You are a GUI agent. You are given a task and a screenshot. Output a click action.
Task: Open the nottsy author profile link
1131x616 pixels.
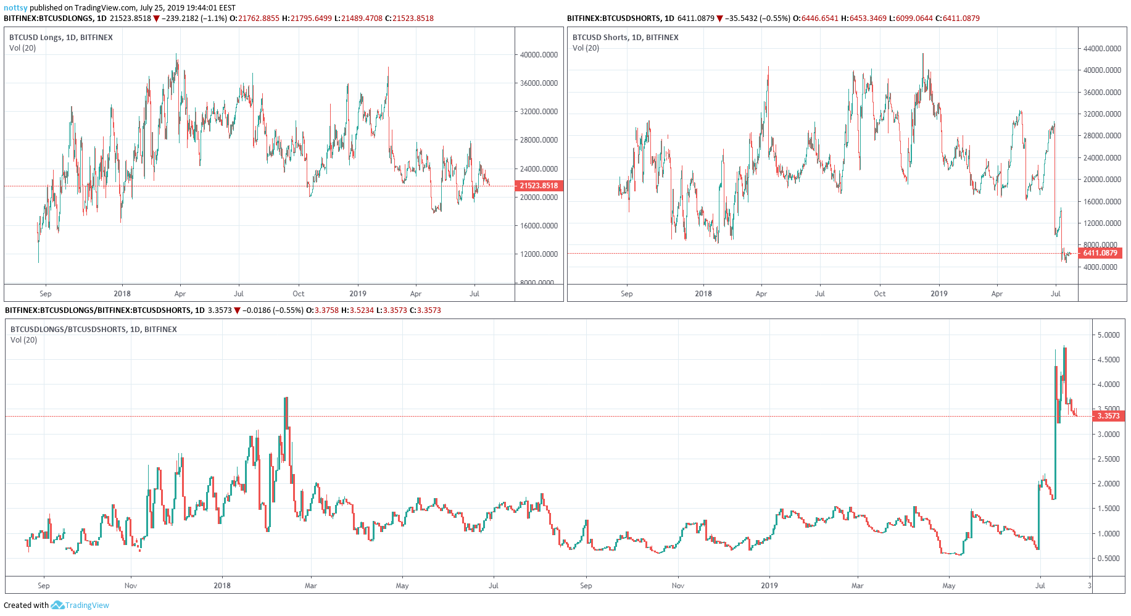tap(15, 8)
